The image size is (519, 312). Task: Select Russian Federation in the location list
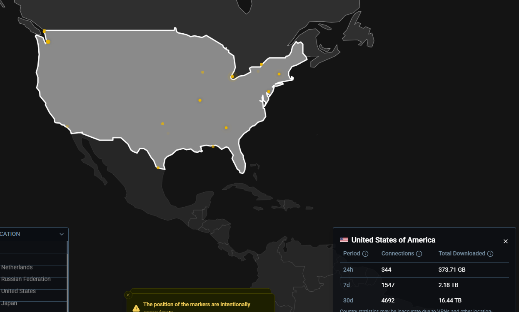(26, 279)
